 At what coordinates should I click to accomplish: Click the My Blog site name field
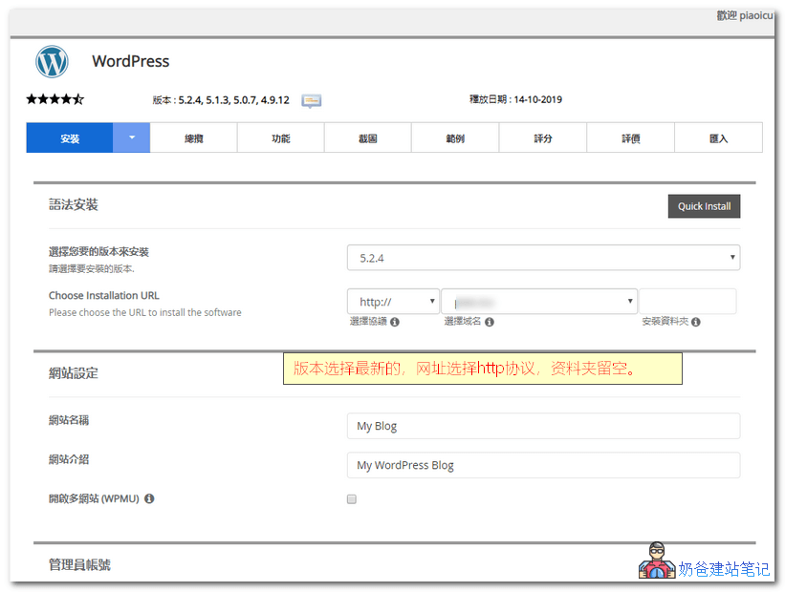[543, 426]
